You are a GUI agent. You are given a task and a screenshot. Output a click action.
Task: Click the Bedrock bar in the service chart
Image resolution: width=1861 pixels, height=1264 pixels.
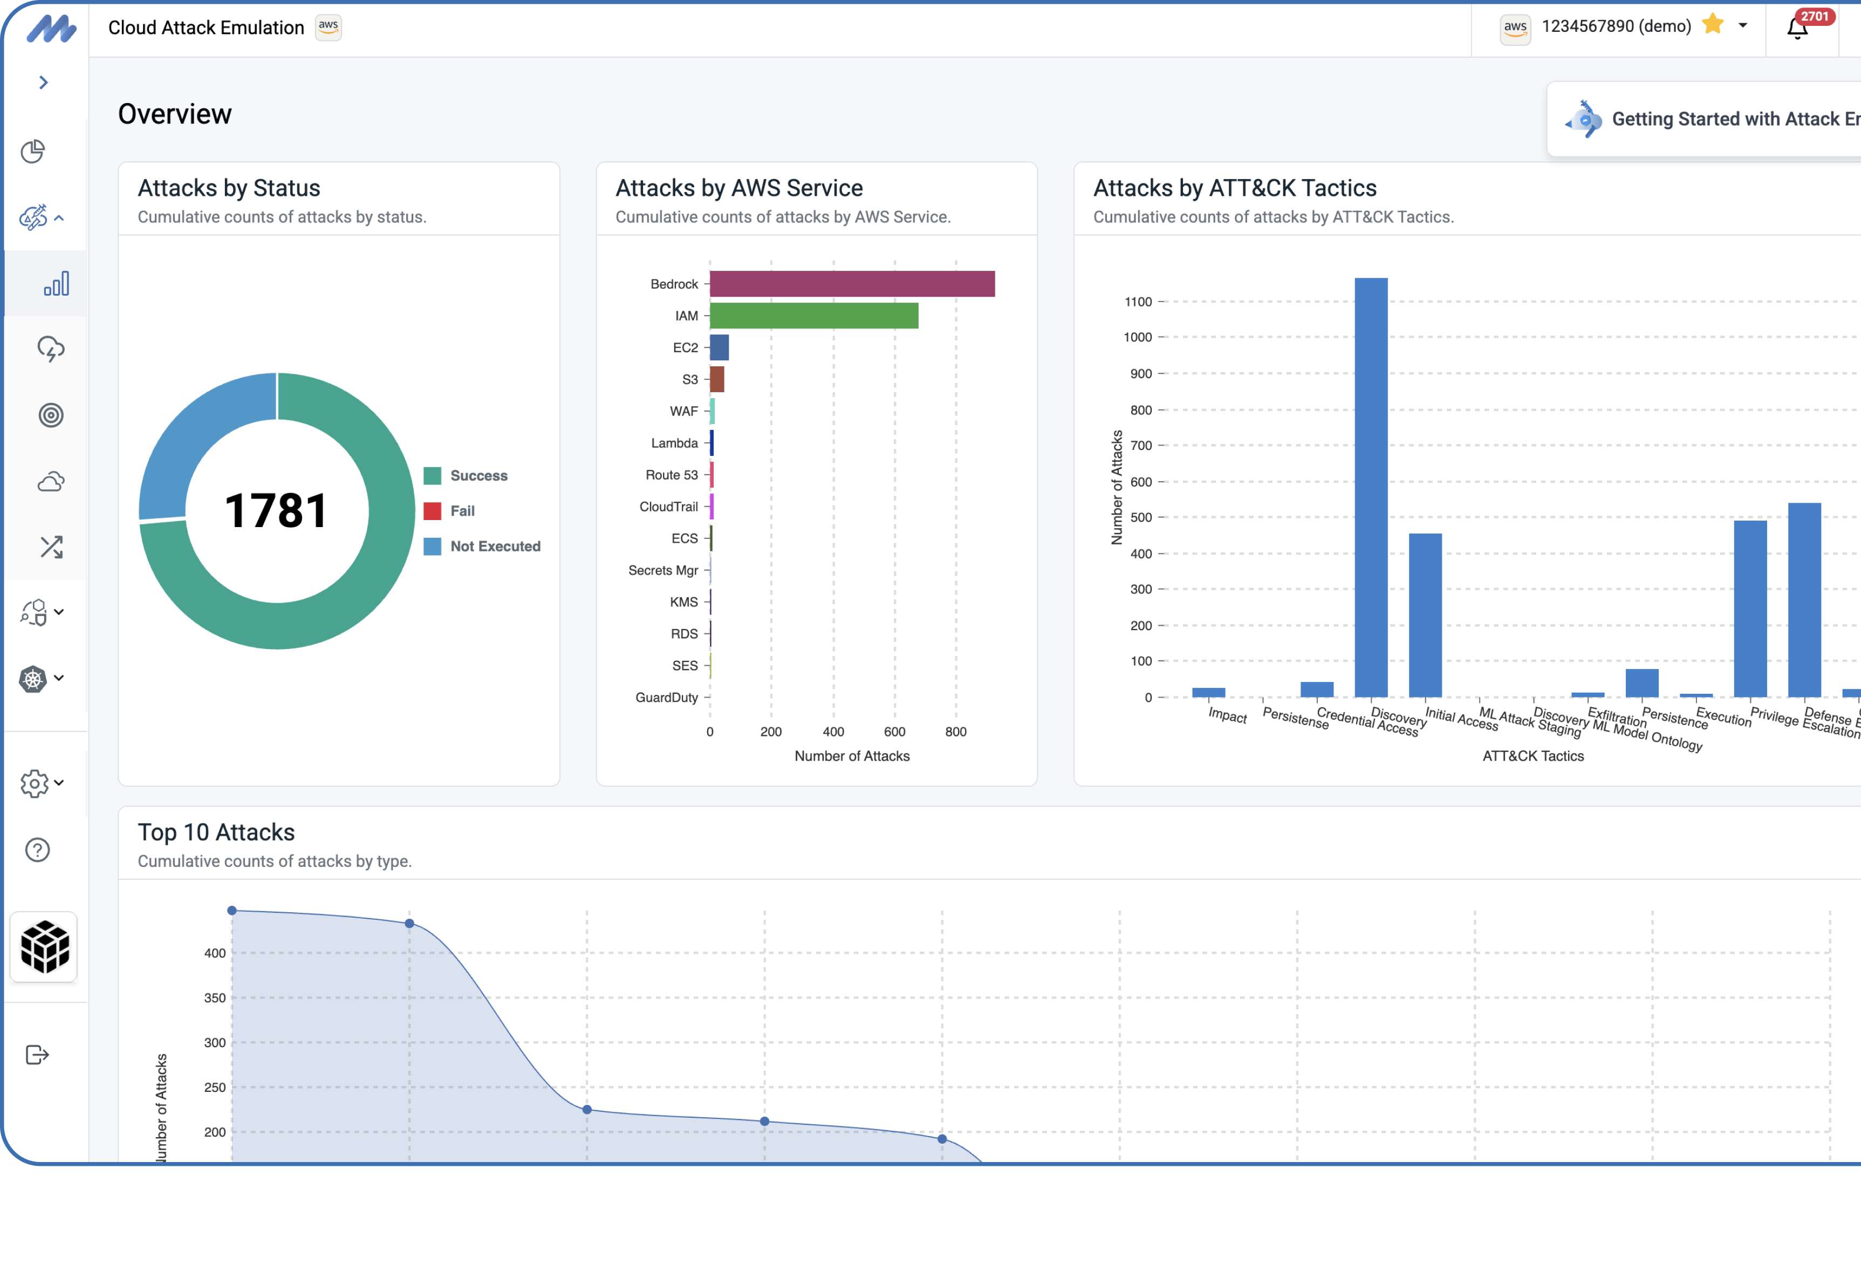[x=852, y=284]
